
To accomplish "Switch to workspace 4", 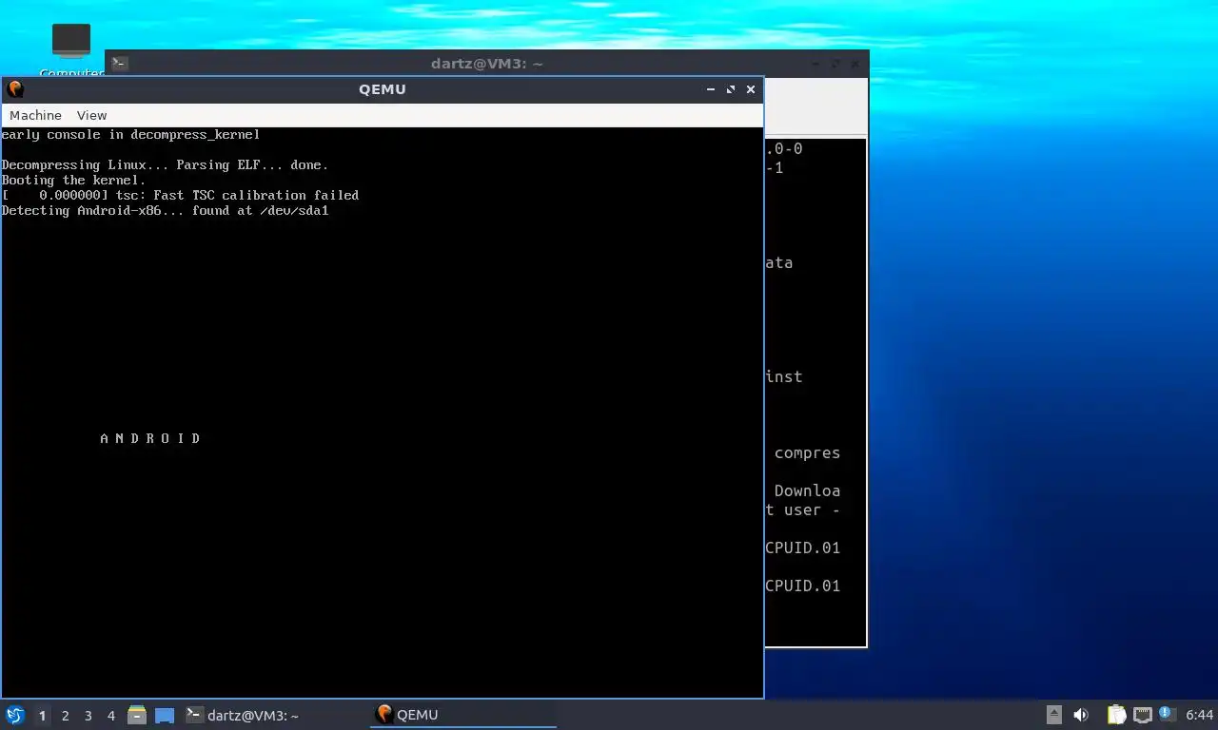I will click(x=110, y=716).
